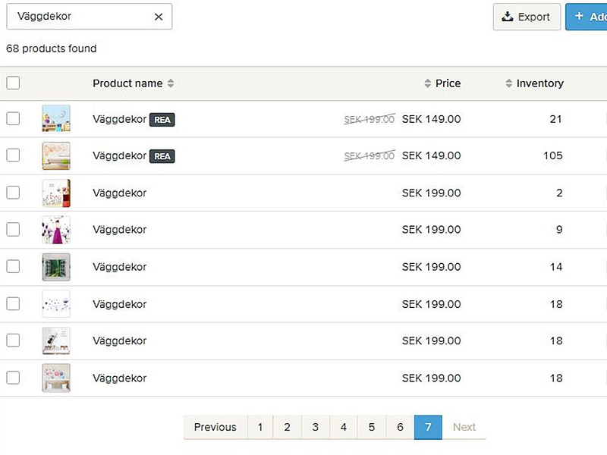Toggle the select-all checkbox in header
Viewport: 607px width, 455px height.
coord(13,83)
